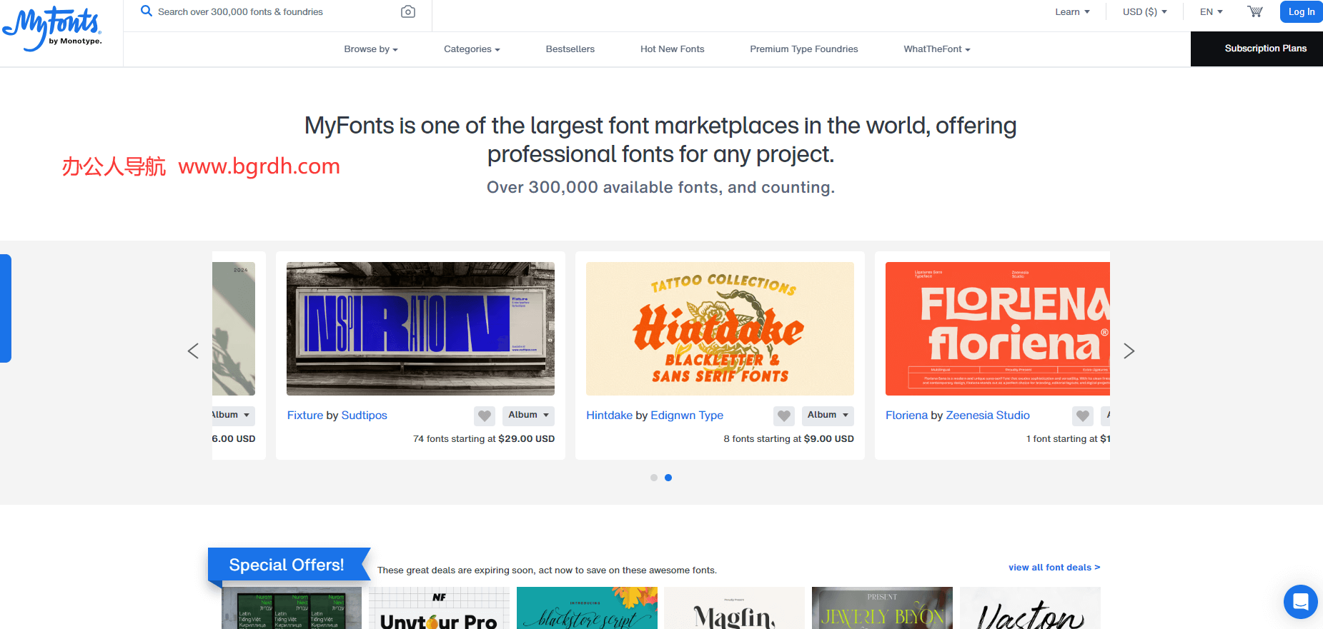Click the Subscription Plans button

click(x=1264, y=49)
